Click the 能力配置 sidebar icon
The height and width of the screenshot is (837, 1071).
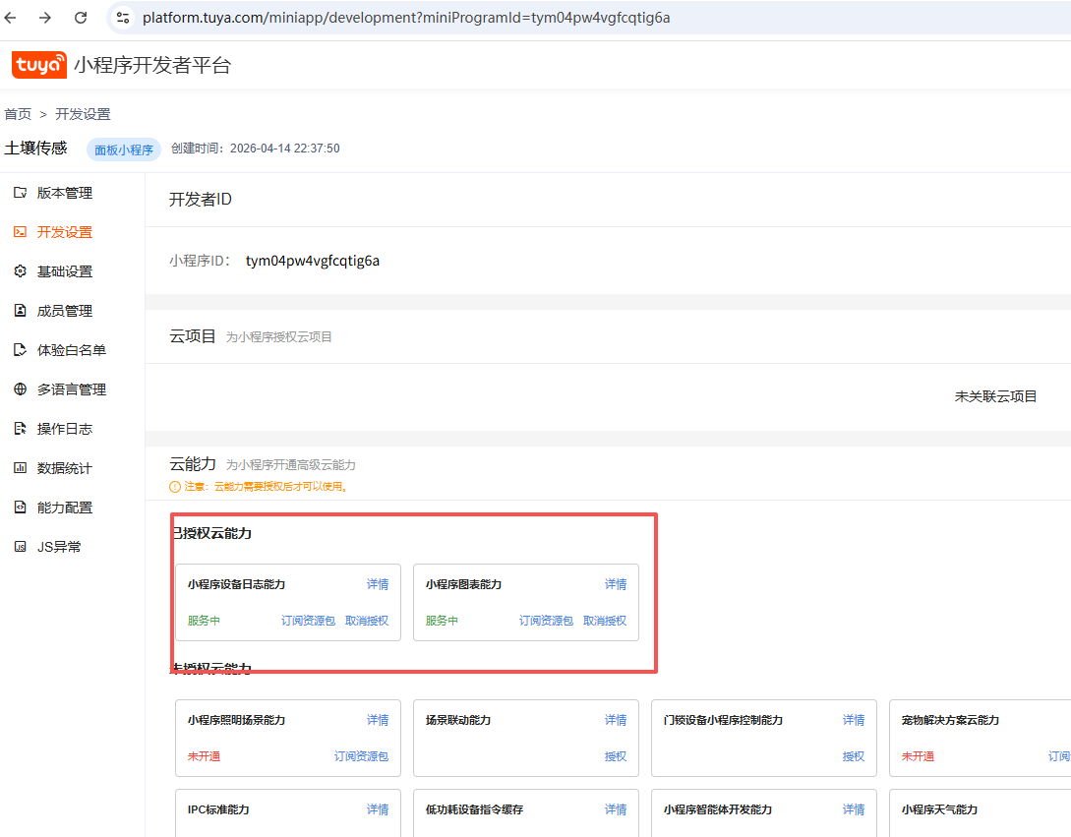(x=20, y=508)
